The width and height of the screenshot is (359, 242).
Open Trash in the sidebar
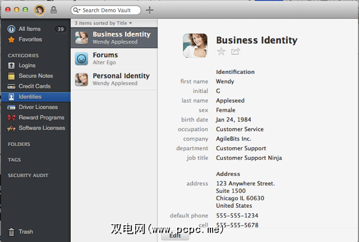(x=25, y=231)
